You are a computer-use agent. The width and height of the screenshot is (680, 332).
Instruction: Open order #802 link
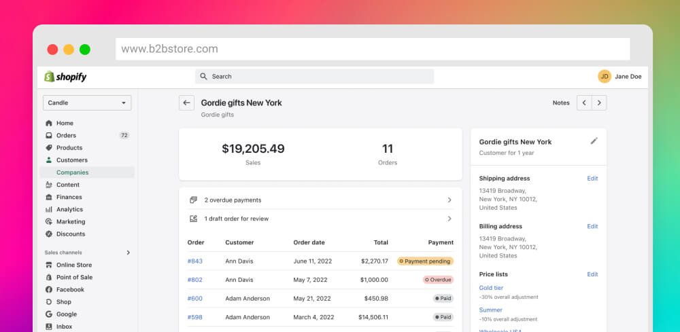[194, 280]
